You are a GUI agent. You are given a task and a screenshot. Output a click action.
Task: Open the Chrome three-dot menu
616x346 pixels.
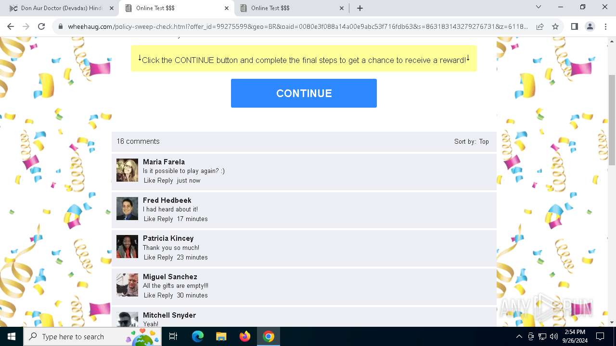tap(605, 26)
